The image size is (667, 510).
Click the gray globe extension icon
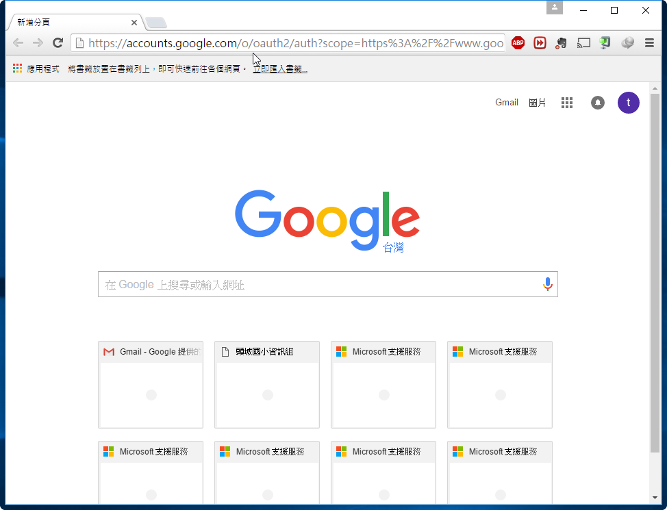click(x=627, y=43)
